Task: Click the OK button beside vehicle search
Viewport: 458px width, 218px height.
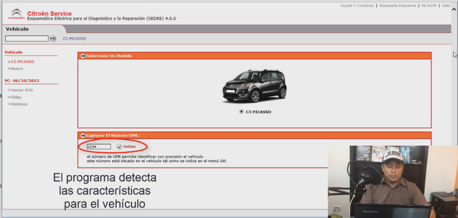Action: click(53, 38)
